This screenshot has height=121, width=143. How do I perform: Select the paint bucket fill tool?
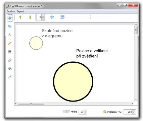click(10, 68)
